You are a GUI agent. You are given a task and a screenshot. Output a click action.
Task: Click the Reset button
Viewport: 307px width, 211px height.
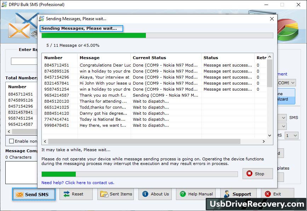(76, 194)
